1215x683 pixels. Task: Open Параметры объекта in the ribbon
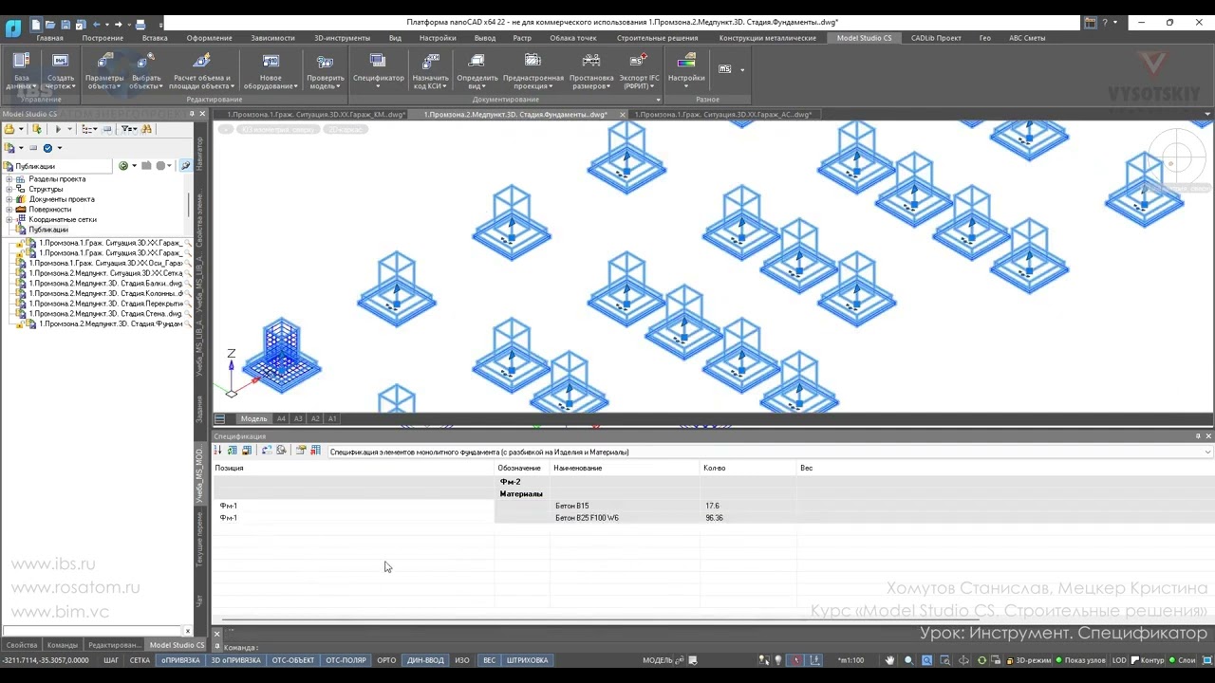click(104, 70)
